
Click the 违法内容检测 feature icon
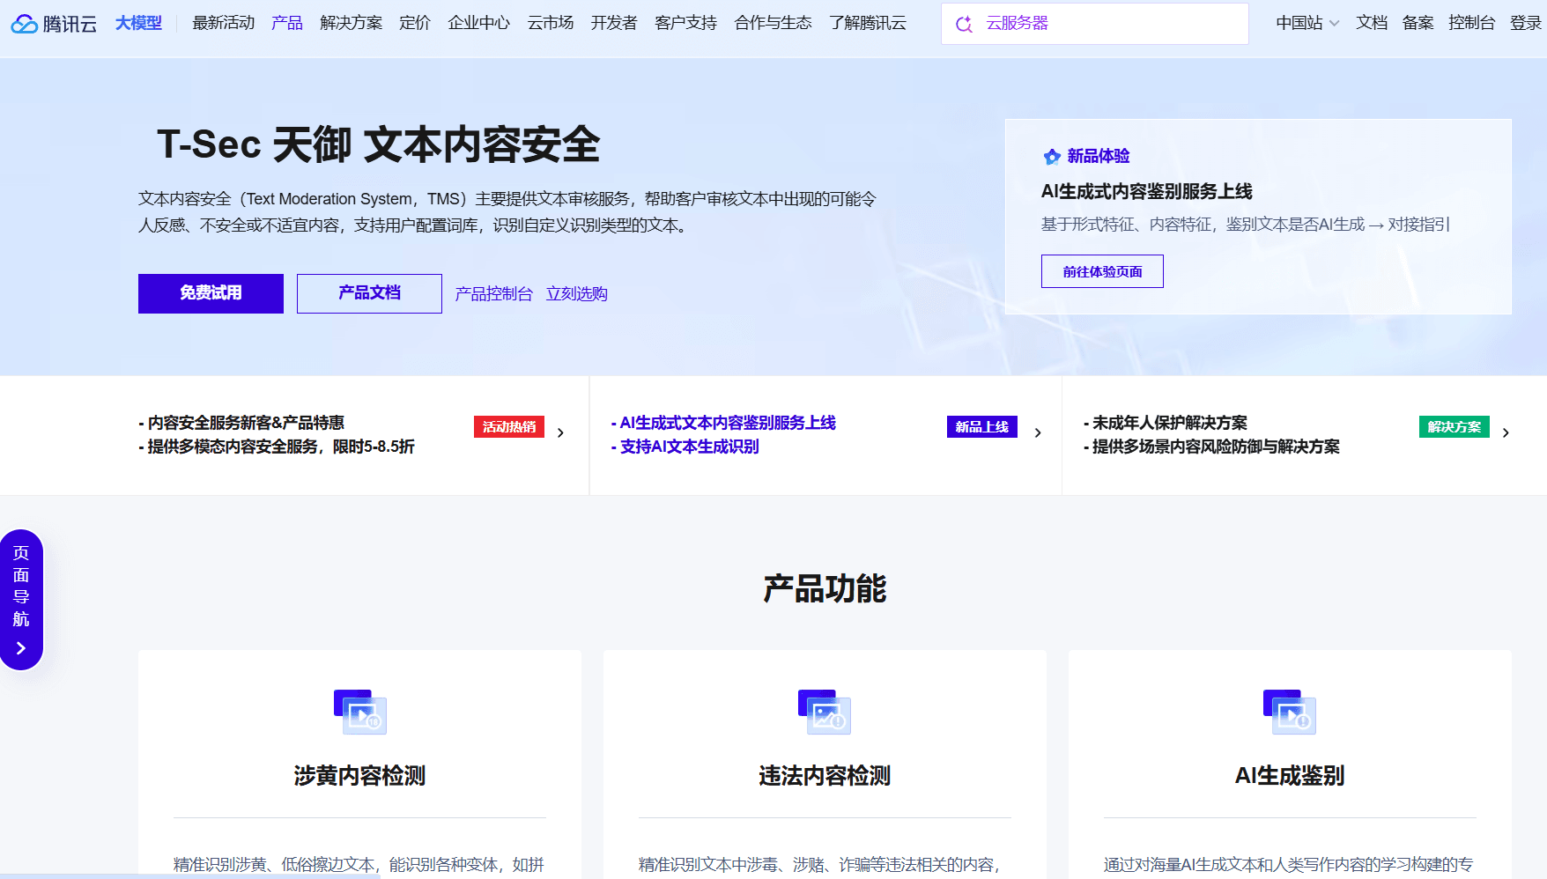coord(825,712)
